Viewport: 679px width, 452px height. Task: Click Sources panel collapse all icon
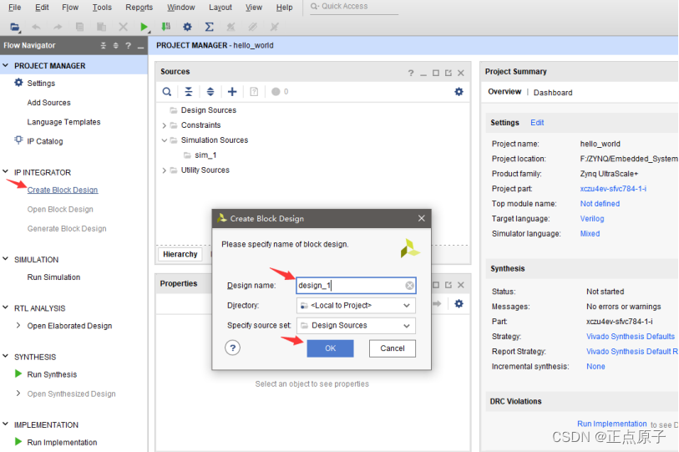(x=189, y=92)
